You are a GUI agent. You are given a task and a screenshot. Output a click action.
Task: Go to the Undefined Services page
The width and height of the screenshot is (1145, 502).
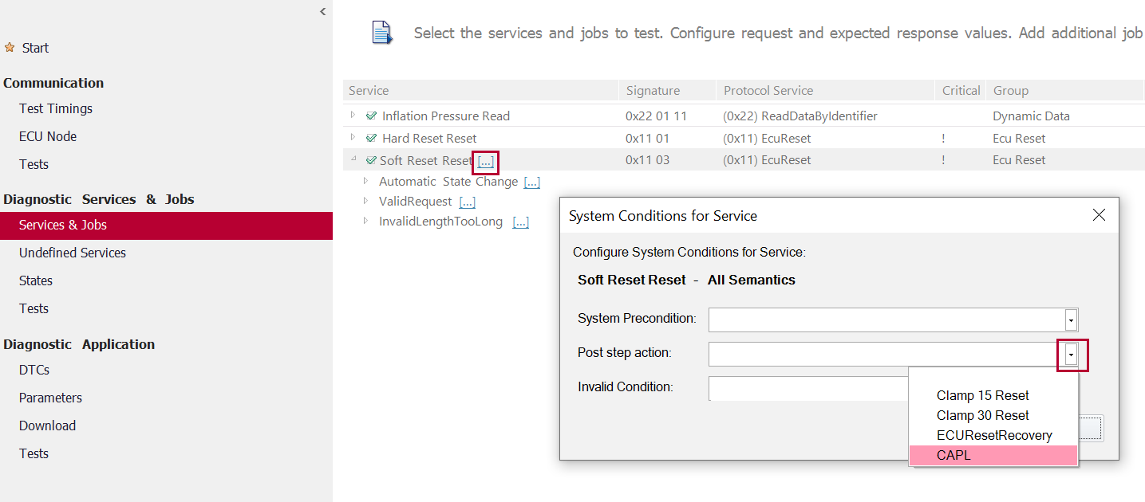click(x=73, y=253)
